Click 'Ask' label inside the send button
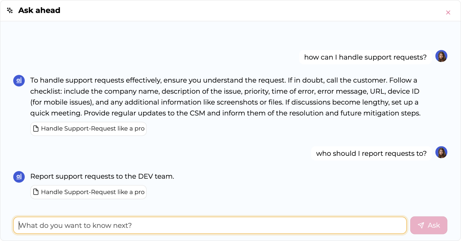Viewport: 461px width, 241px height. click(434, 225)
